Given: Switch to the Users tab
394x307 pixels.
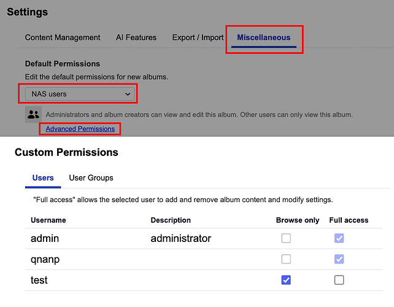Looking at the screenshot, I should (x=43, y=178).
